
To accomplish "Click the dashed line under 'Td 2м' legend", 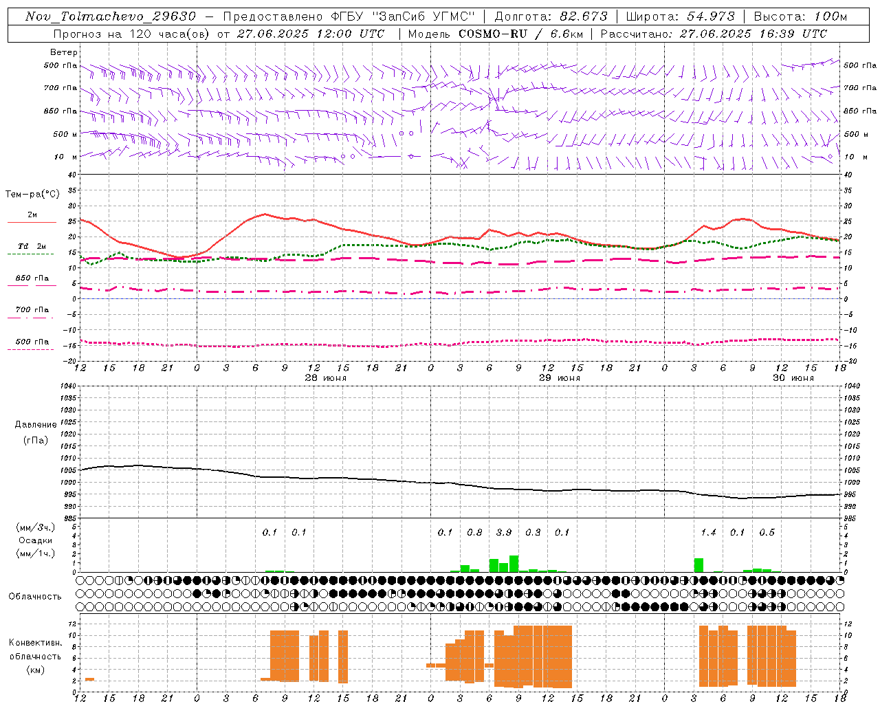I will (31, 254).
